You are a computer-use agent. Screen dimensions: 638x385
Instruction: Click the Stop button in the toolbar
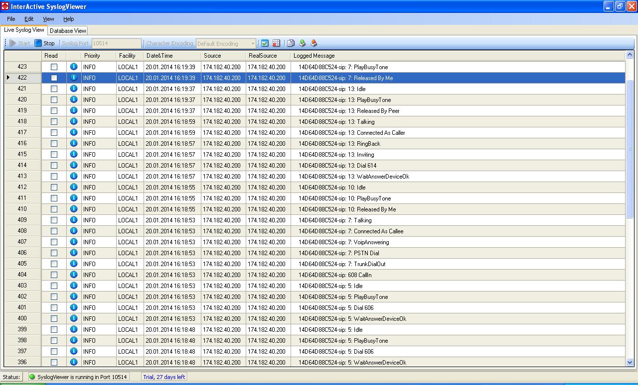pyautogui.click(x=44, y=43)
